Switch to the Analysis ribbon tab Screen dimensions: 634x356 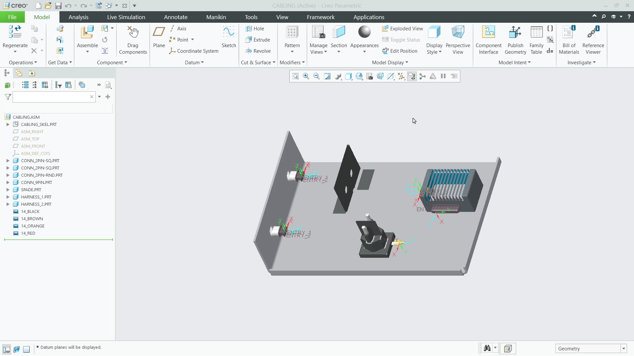click(78, 17)
